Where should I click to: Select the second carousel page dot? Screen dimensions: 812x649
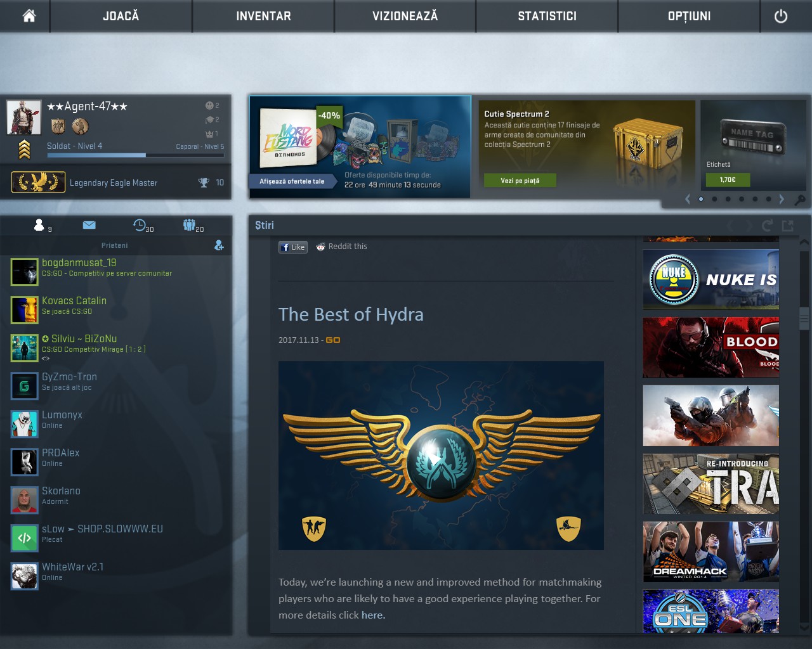714,199
